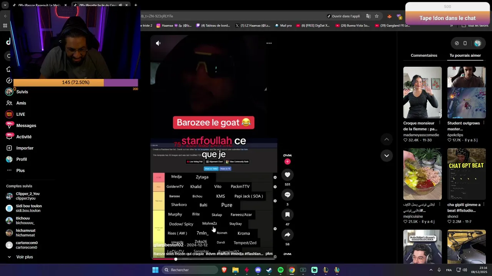Click the taskbar Rechercher search box

click(x=191, y=270)
